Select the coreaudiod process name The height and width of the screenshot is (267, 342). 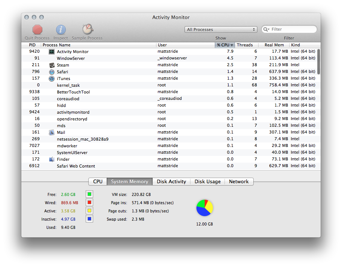click(68, 99)
